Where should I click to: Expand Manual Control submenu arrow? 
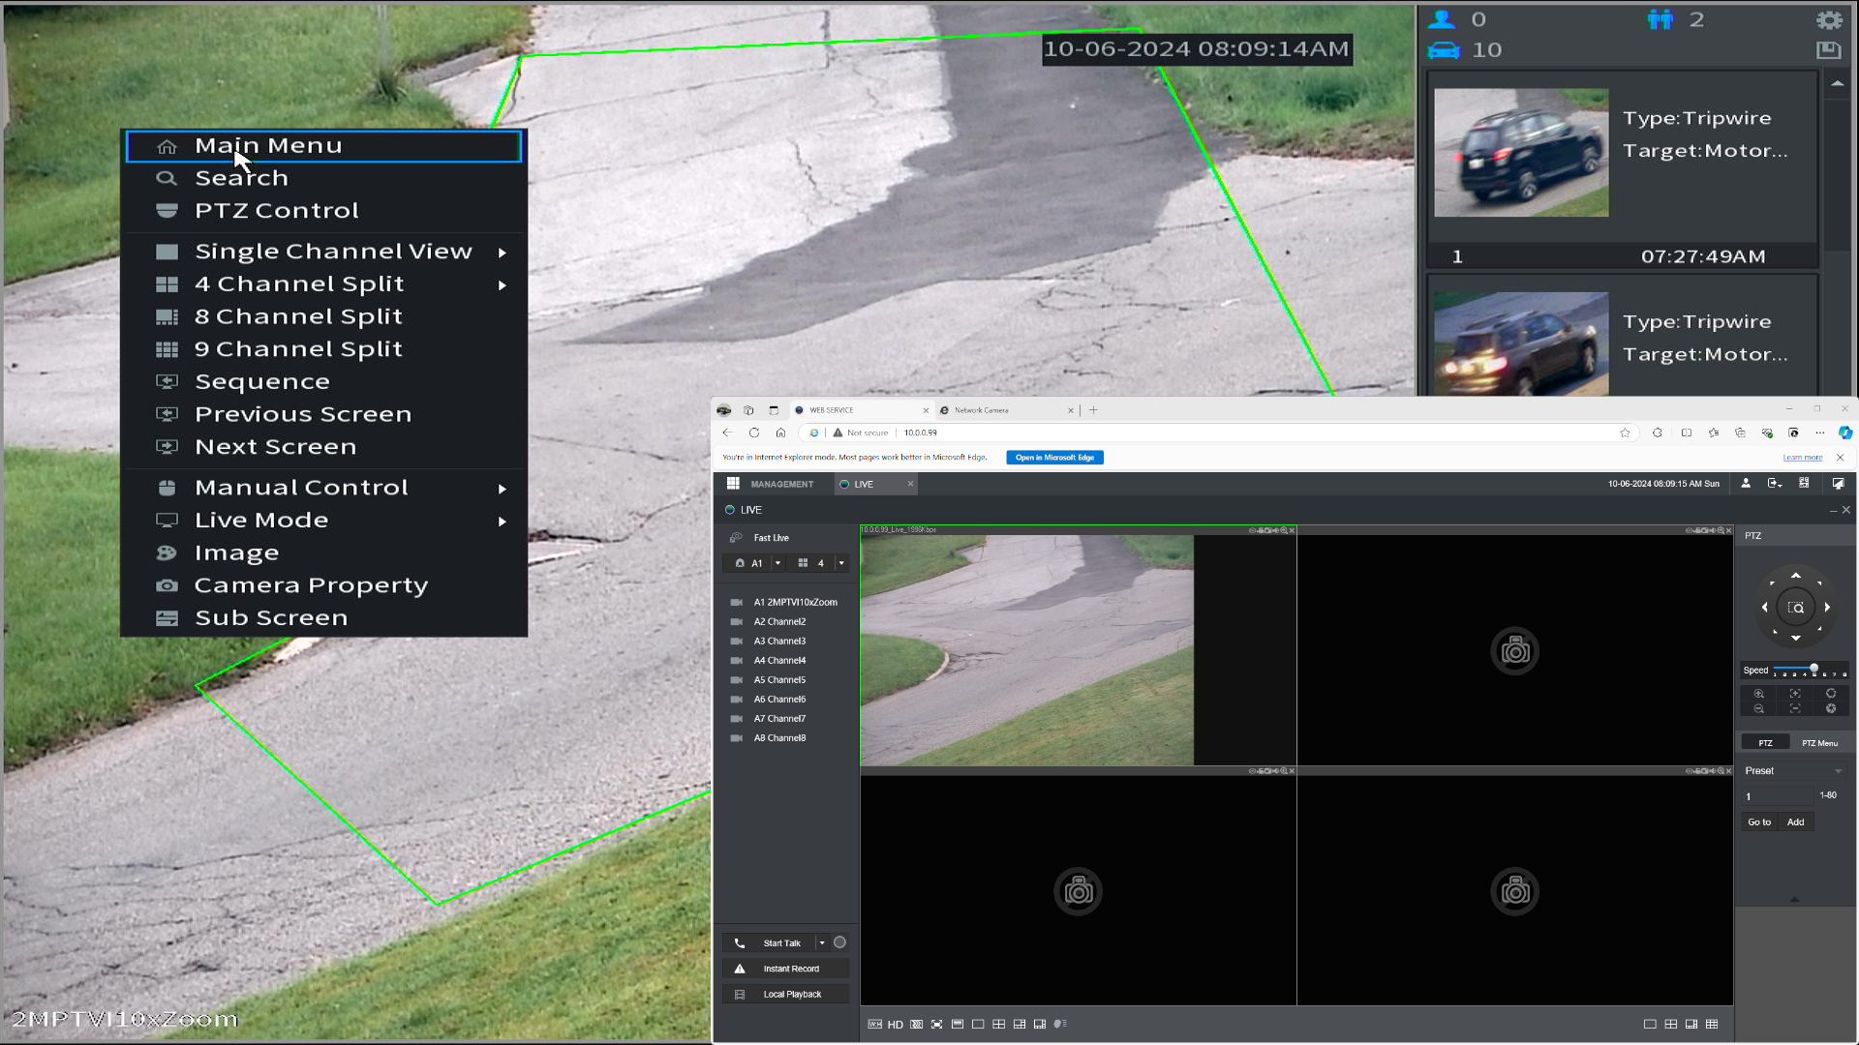502,489
